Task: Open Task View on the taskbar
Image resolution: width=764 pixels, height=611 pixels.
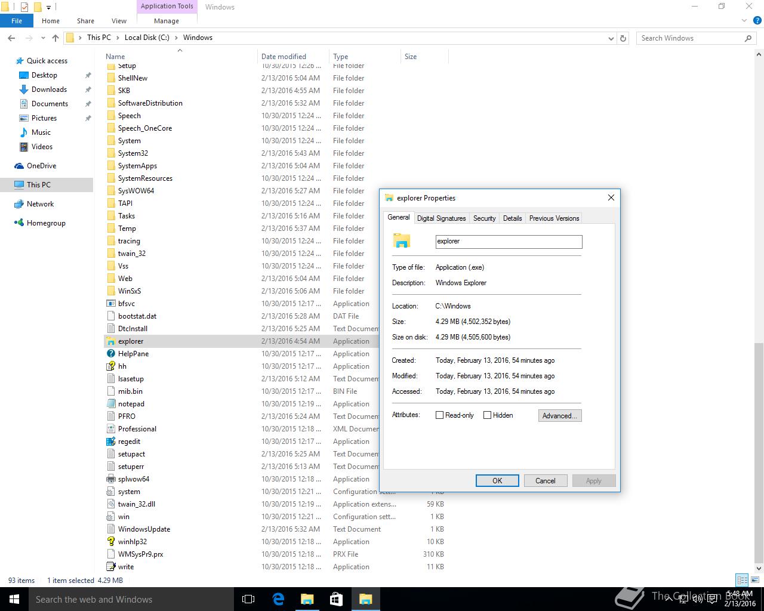Action: click(248, 599)
